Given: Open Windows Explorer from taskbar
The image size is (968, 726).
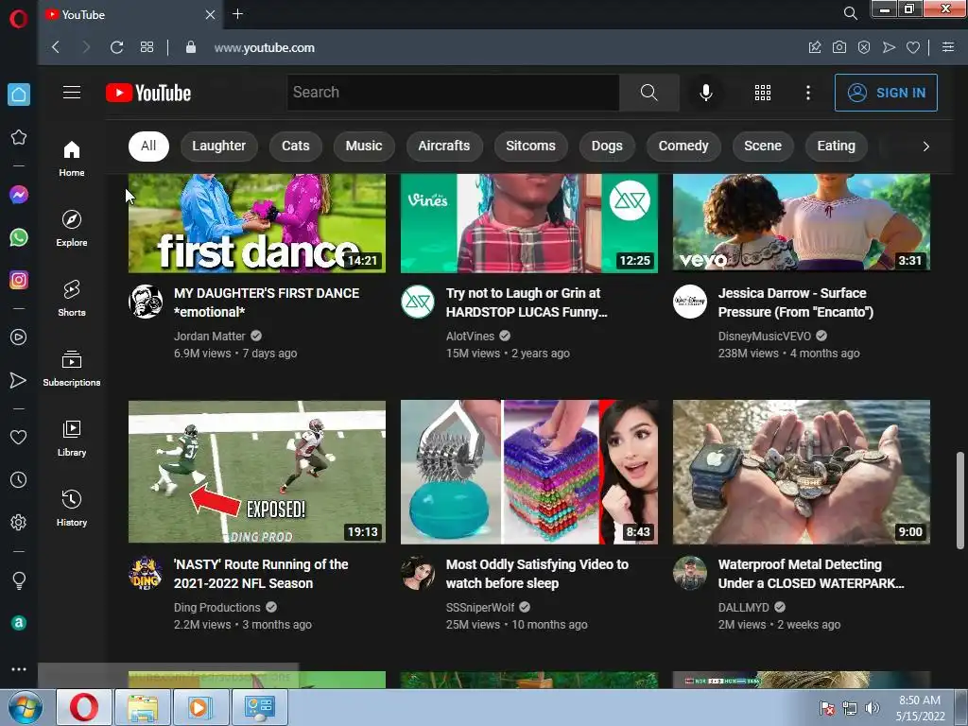Looking at the screenshot, I should coord(143,707).
